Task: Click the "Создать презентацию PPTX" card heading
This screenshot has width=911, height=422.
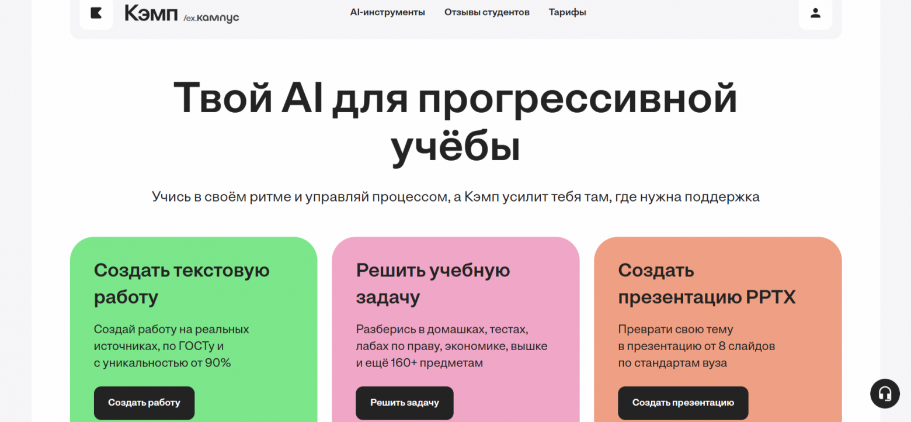Action: tap(707, 283)
